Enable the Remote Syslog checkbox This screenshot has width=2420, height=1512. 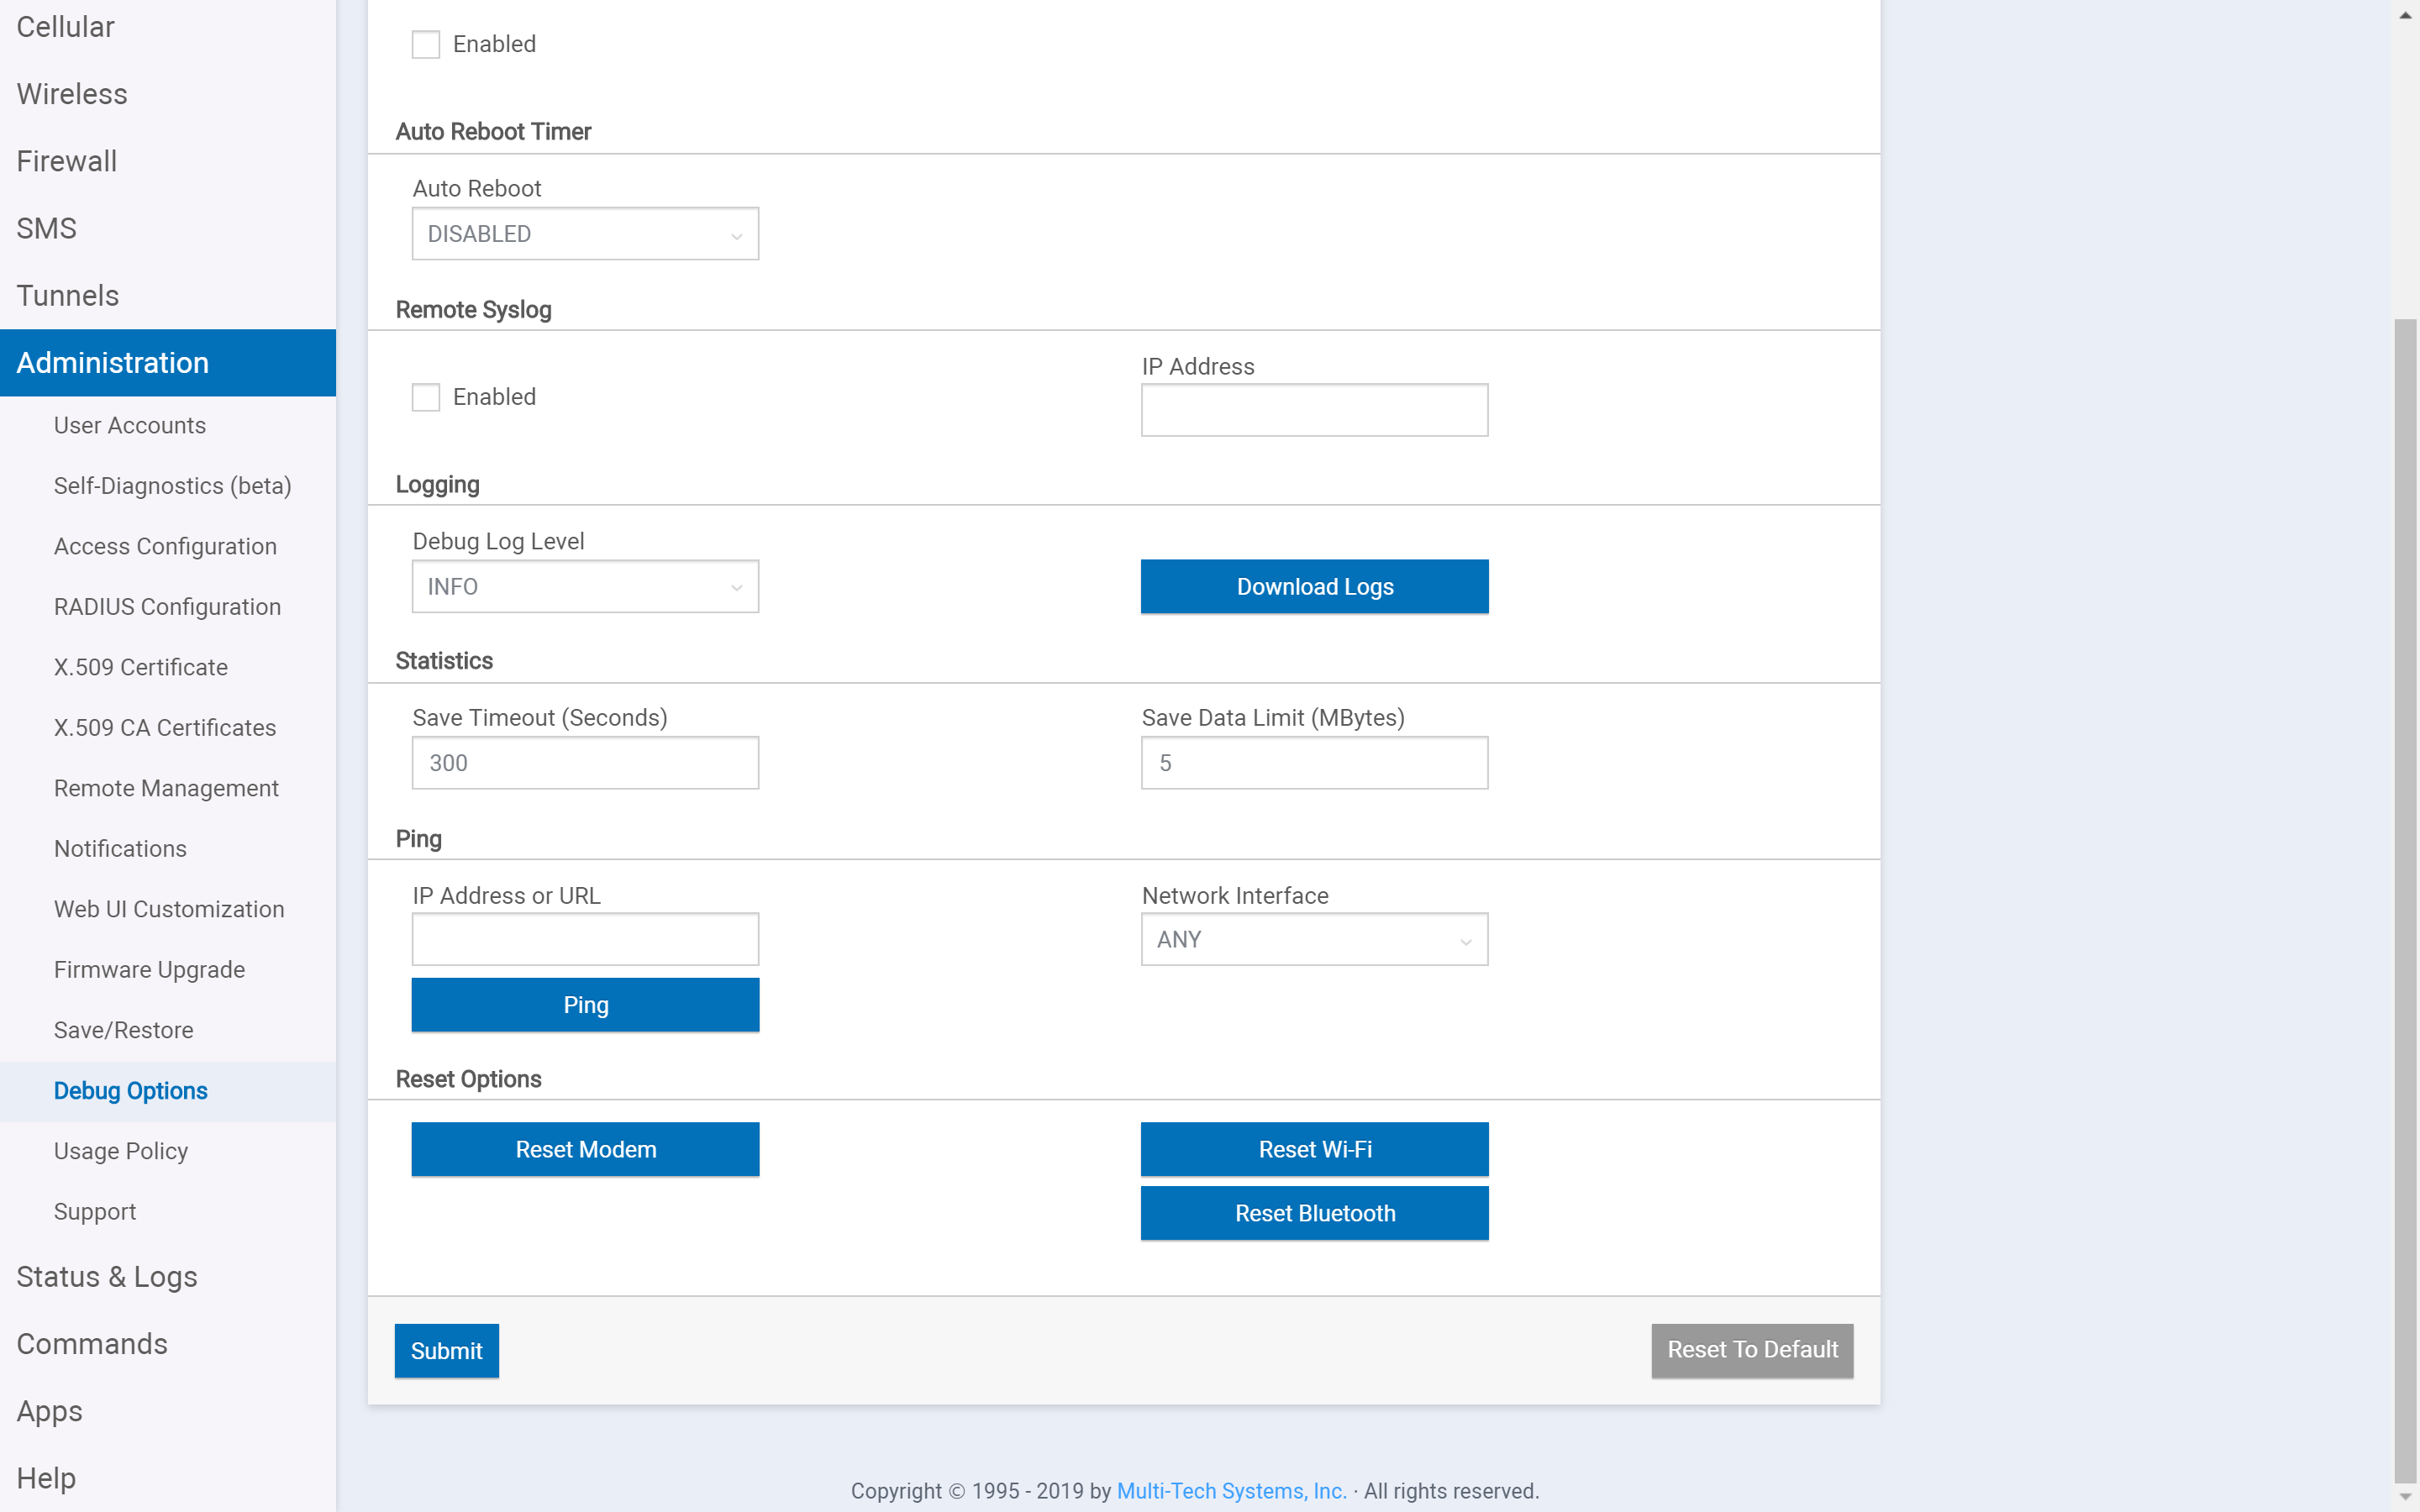coord(426,397)
